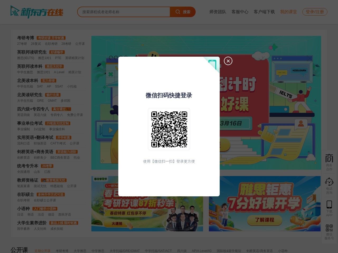
Task: Open the 客户端下载 menu item
Action: point(264,12)
